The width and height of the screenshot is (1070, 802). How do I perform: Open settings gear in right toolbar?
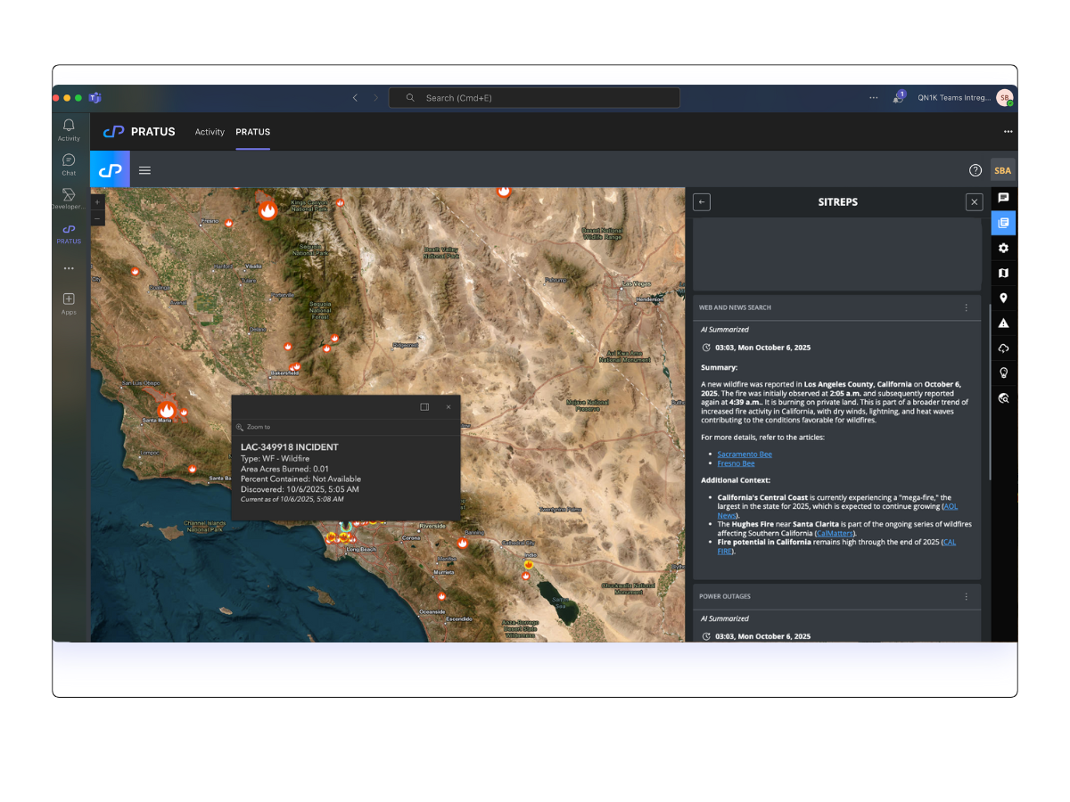pyautogui.click(x=1003, y=249)
